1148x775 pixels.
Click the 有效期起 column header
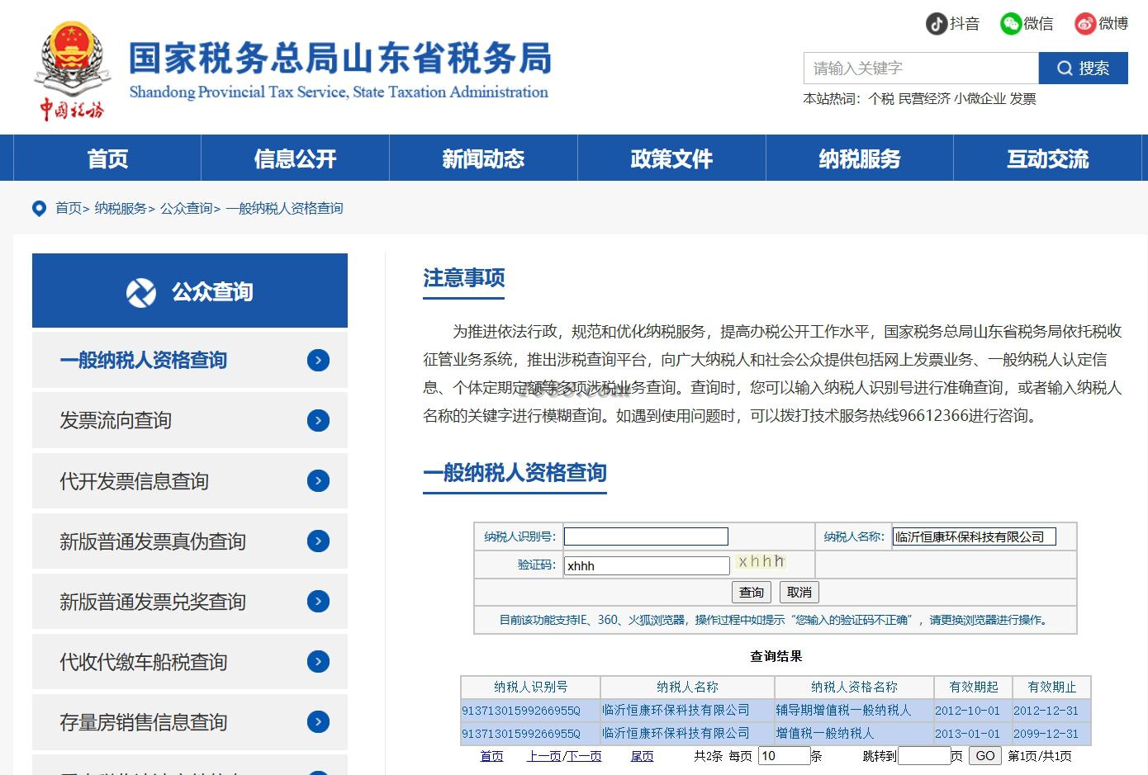pyautogui.click(x=973, y=687)
